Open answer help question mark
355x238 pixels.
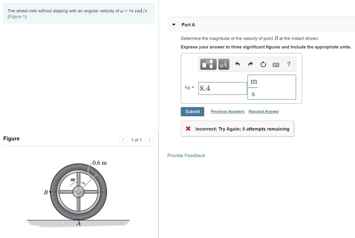pos(289,64)
